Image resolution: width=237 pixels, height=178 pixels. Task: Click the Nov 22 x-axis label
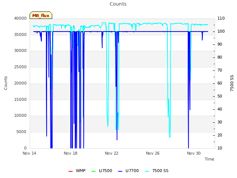111,153
